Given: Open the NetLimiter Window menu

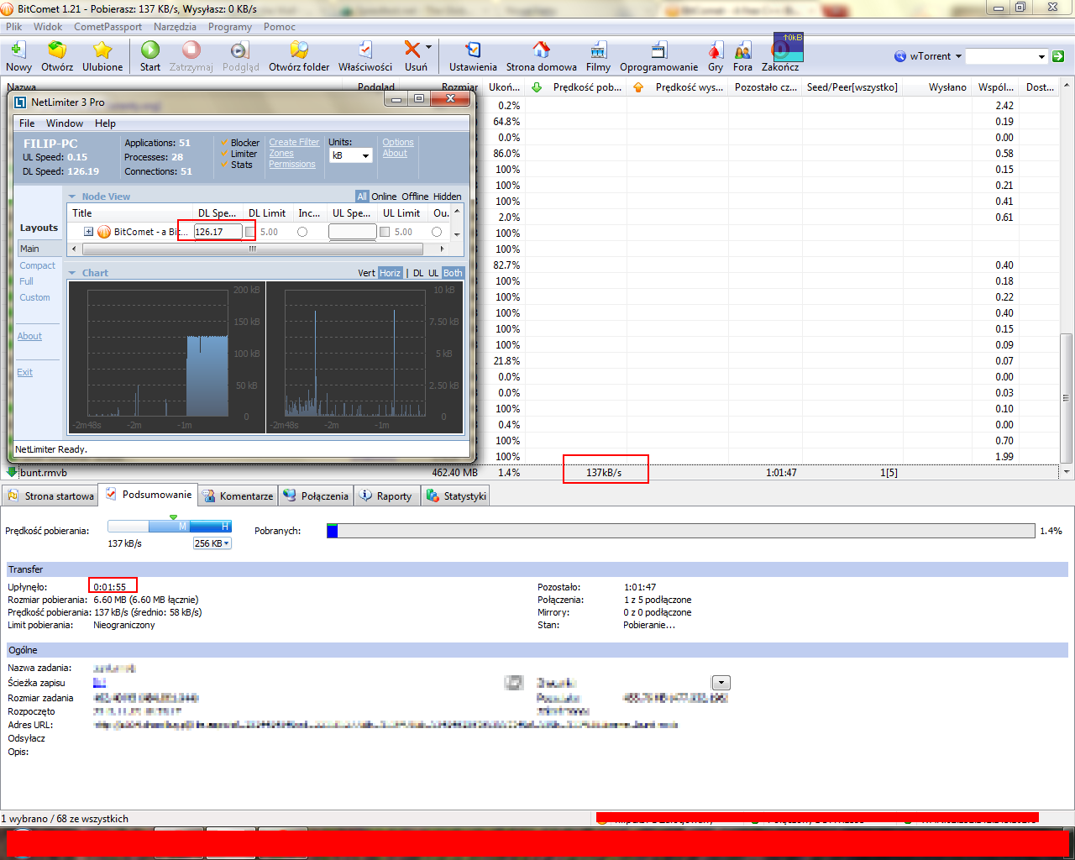Looking at the screenshot, I should 65,123.
